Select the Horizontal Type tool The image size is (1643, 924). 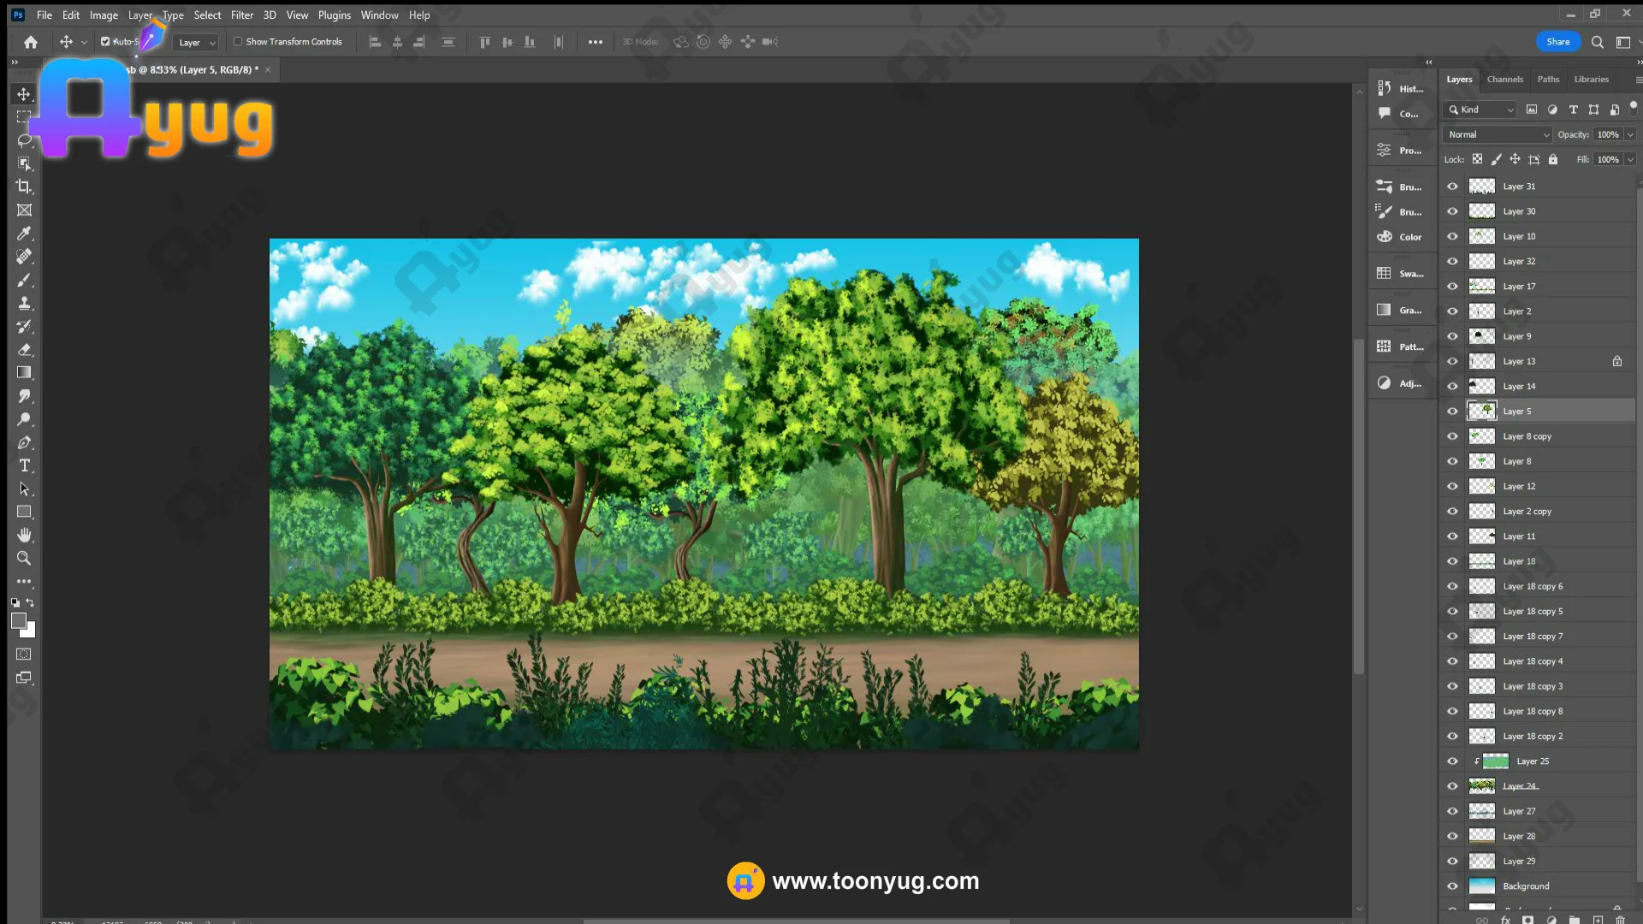24,465
